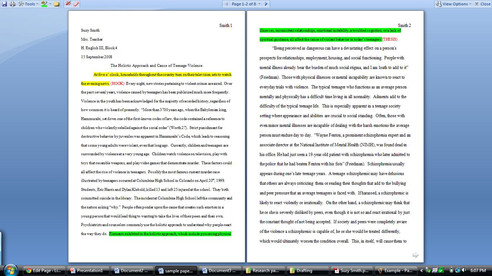Close the full screen reading view
The image size is (492, 276).
click(482, 4)
